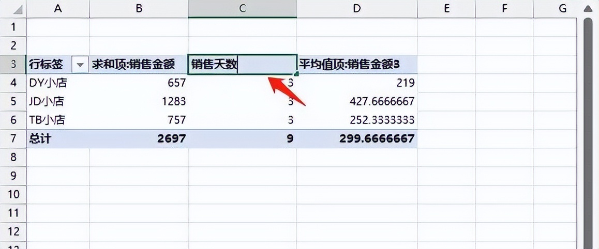Select the 平均值项:销售金额3 header cell
Viewport: 599px width, 249px height.
click(x=357, y=65)
